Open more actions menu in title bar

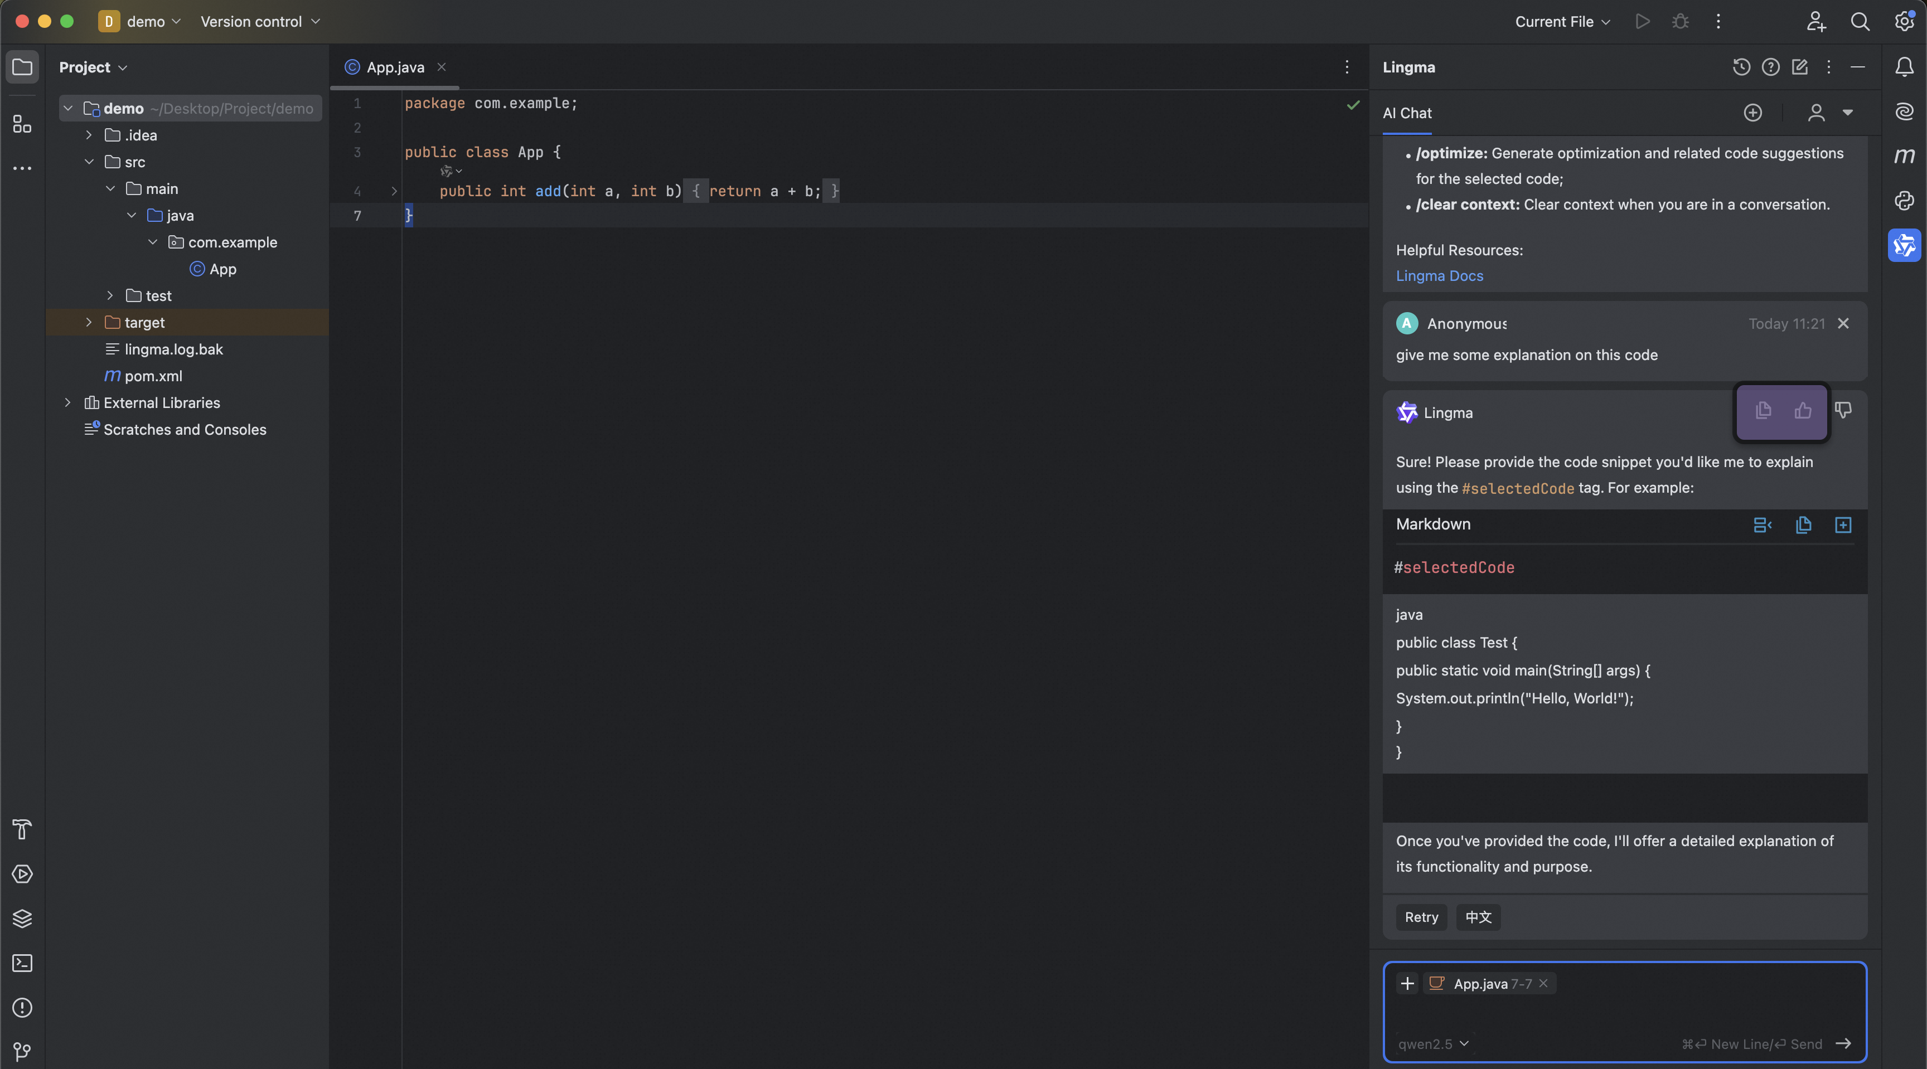point(1718,22)
